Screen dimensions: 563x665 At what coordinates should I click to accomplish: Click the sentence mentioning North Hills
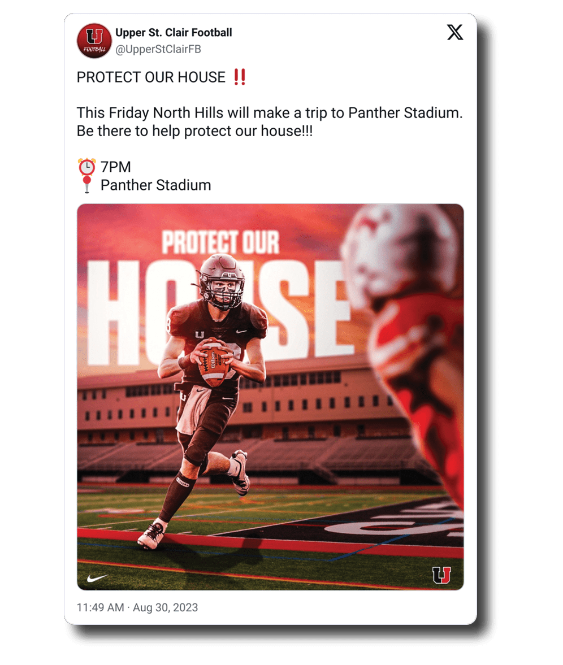270,113
